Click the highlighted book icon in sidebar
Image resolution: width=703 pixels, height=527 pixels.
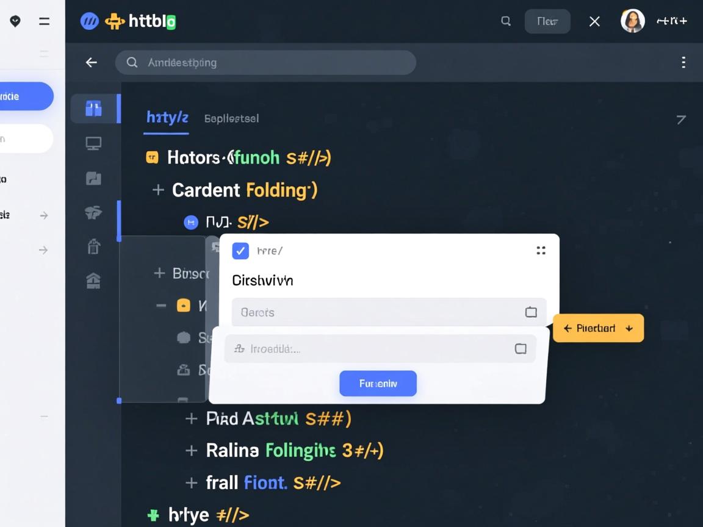93,109
